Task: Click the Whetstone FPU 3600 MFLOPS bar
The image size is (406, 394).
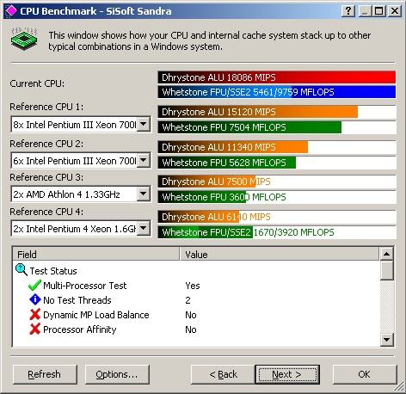Action: (x=277, y=197)
